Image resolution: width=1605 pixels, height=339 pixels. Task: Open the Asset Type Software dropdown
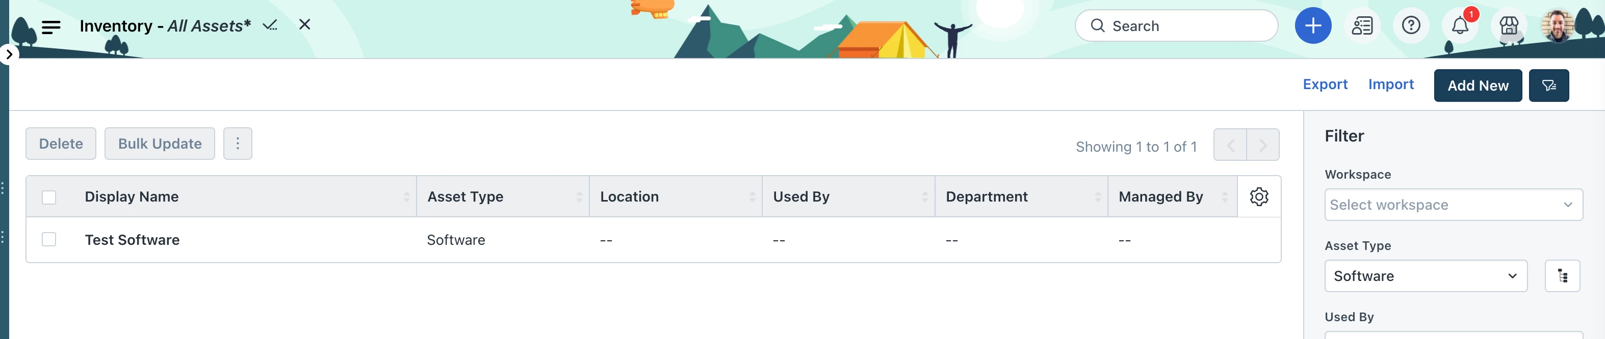click(1426, 275)
